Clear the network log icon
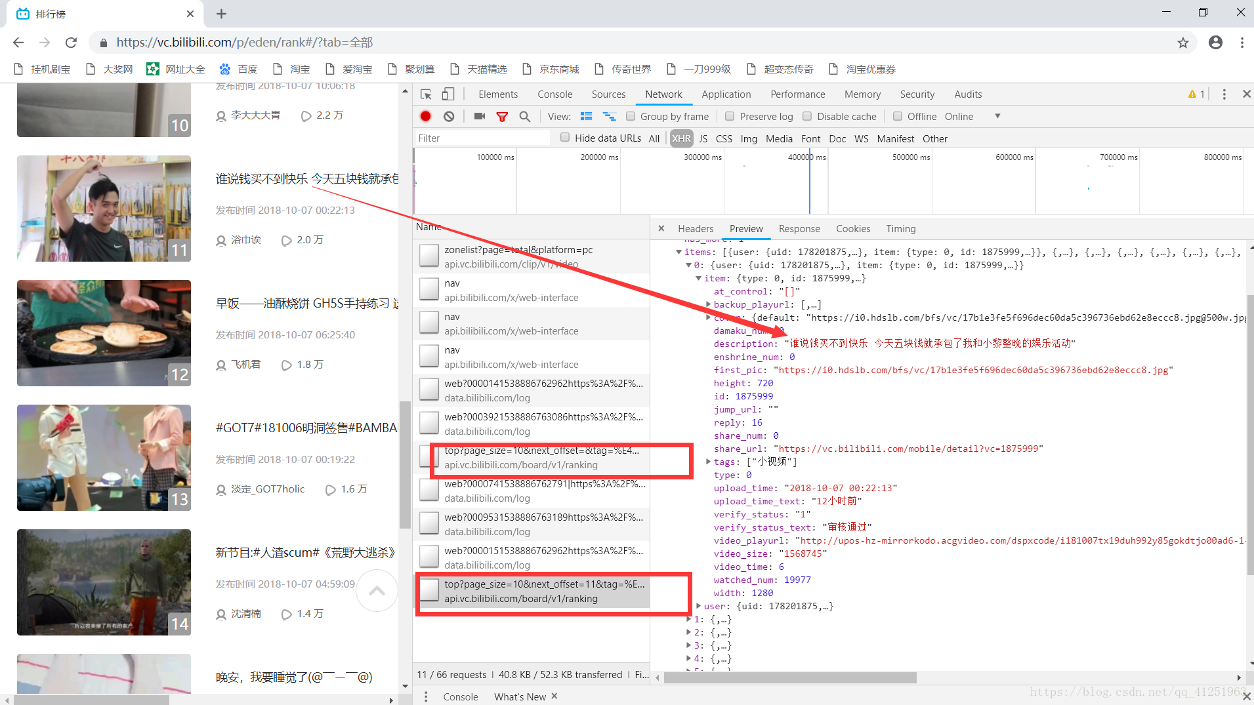The height and width of the screenshot is (705, 1254). [x=449, y=116]
